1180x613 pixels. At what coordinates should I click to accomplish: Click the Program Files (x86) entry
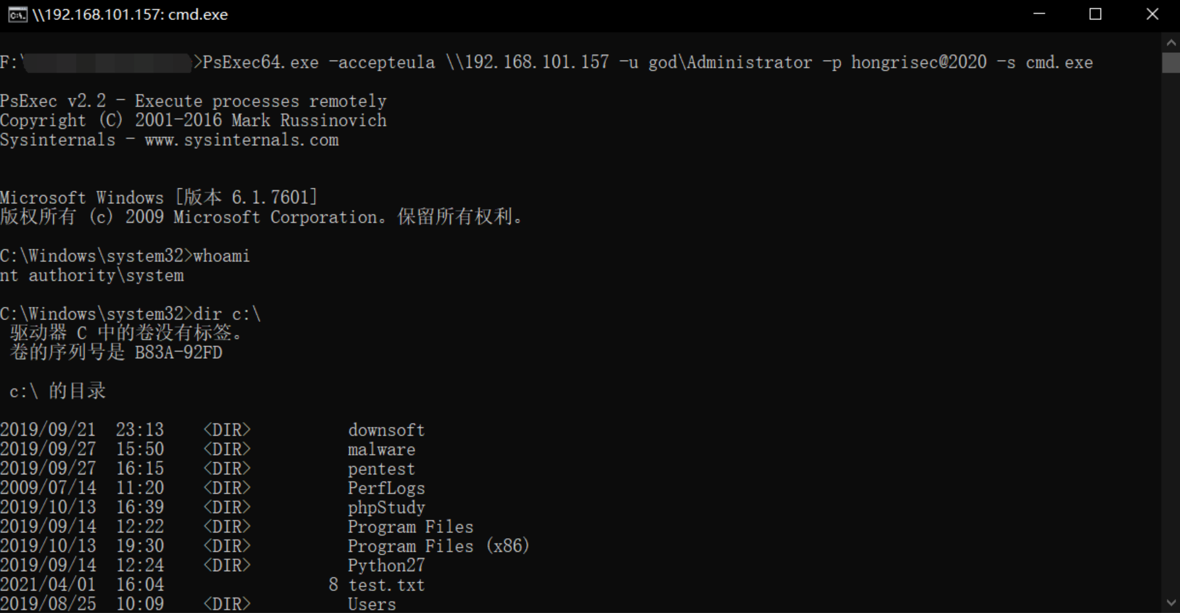[x=438, y=547]
